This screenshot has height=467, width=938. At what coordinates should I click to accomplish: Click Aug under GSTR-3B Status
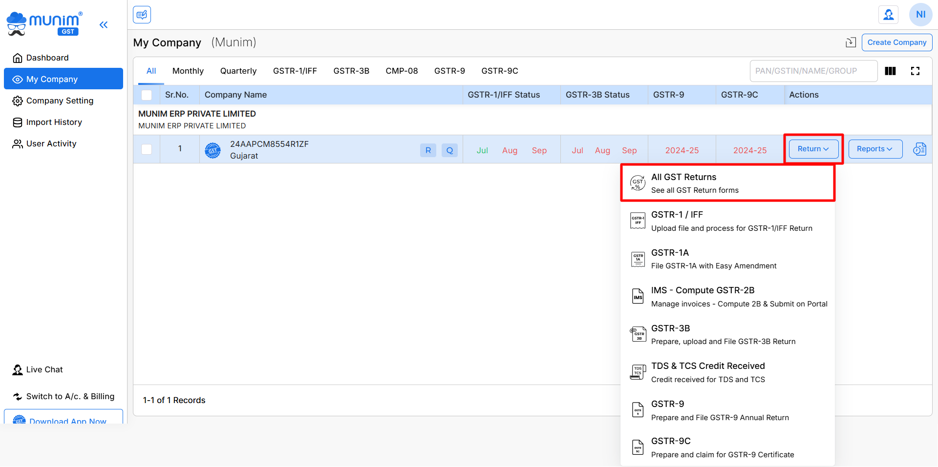602,150
